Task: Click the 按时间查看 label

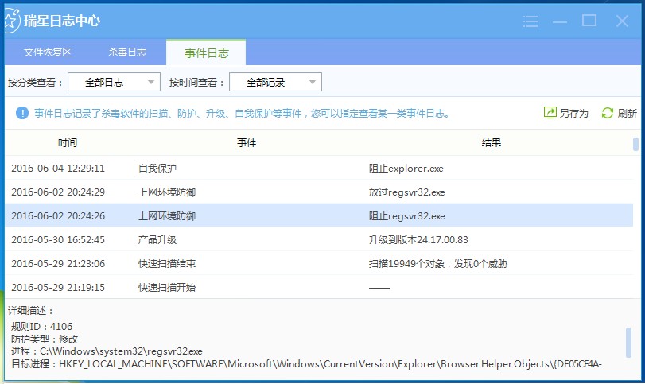Action: pyautogui.click(x=196, y=83)
